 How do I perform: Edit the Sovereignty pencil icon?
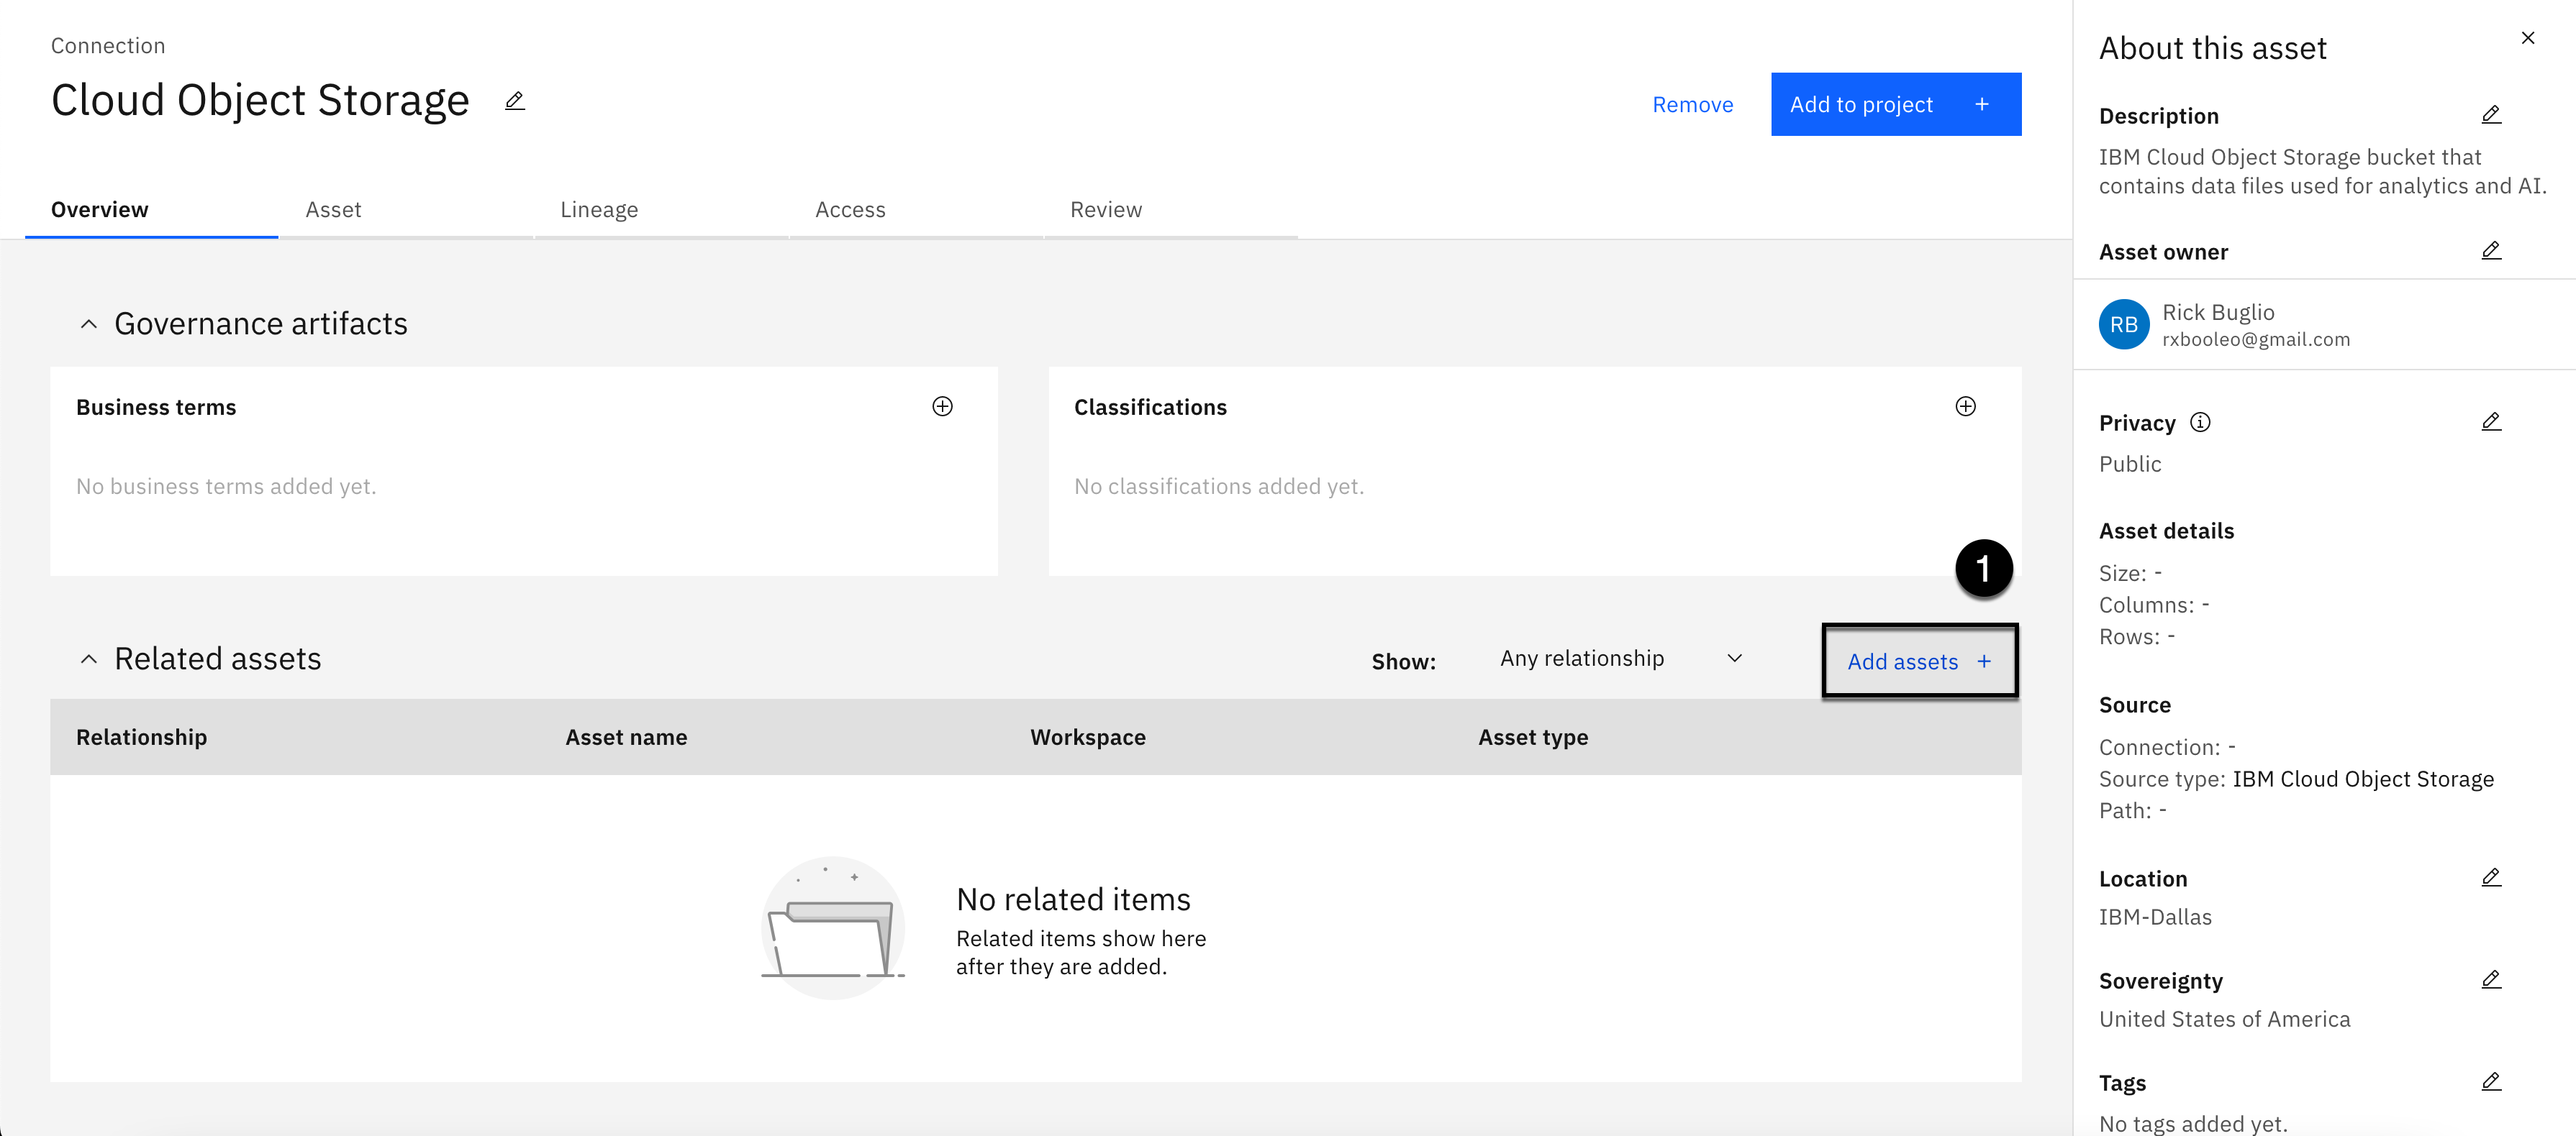(2491, 979)
